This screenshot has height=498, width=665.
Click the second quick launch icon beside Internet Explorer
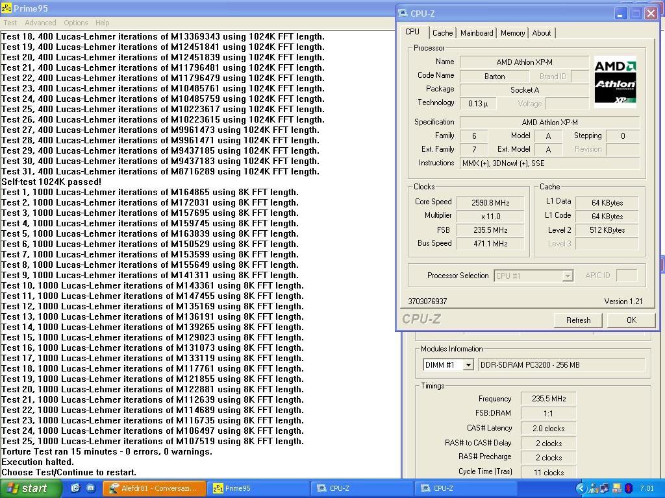[91, 488]
